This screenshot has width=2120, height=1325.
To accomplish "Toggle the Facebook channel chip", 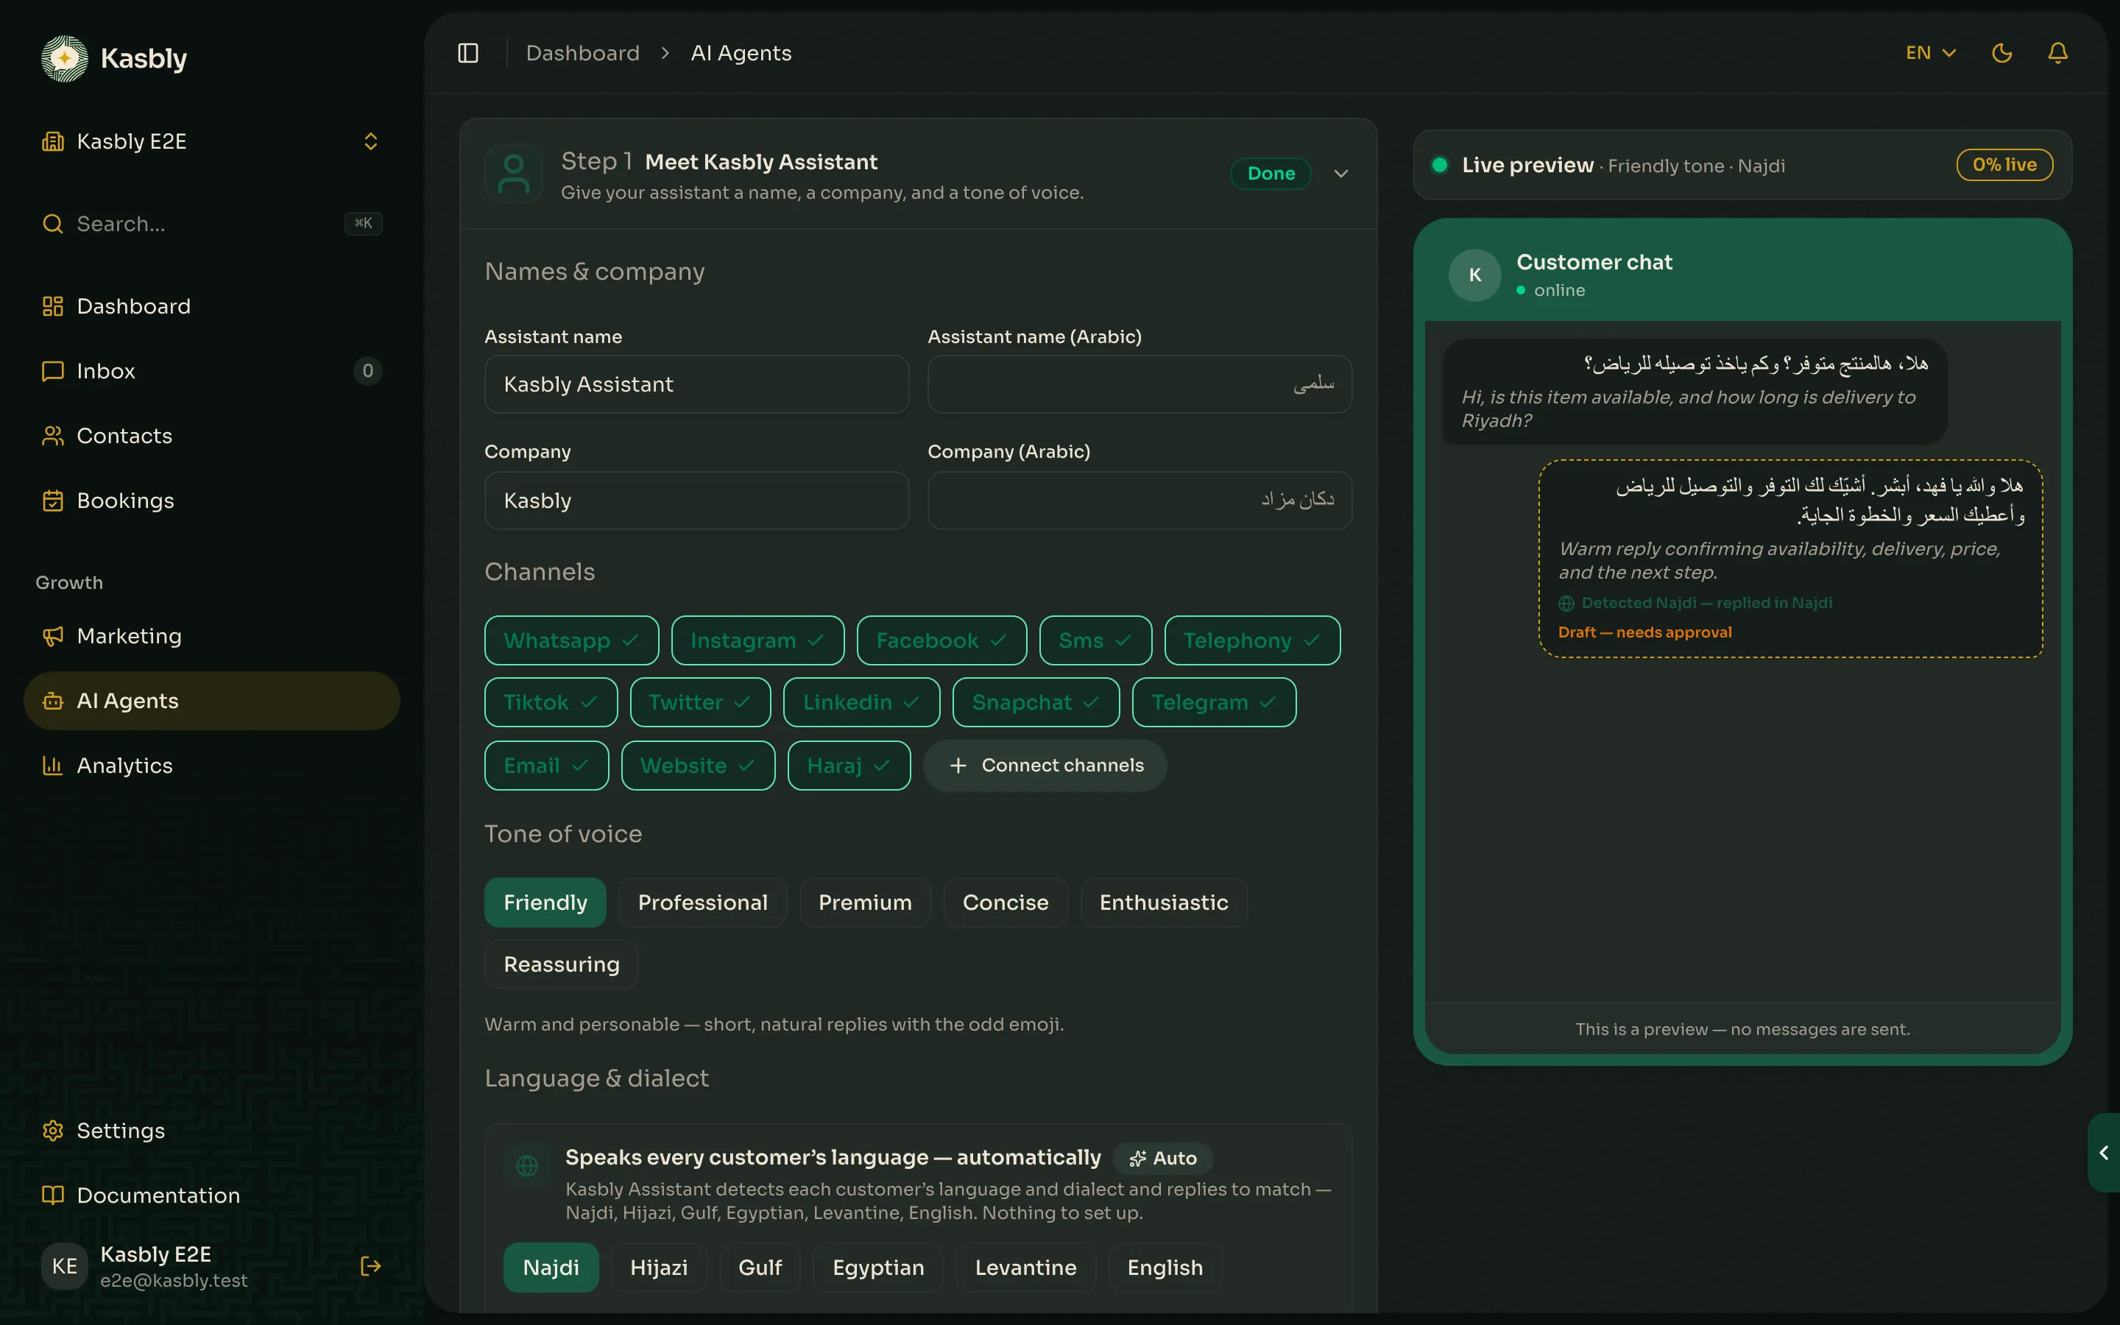I will [941, 640].
